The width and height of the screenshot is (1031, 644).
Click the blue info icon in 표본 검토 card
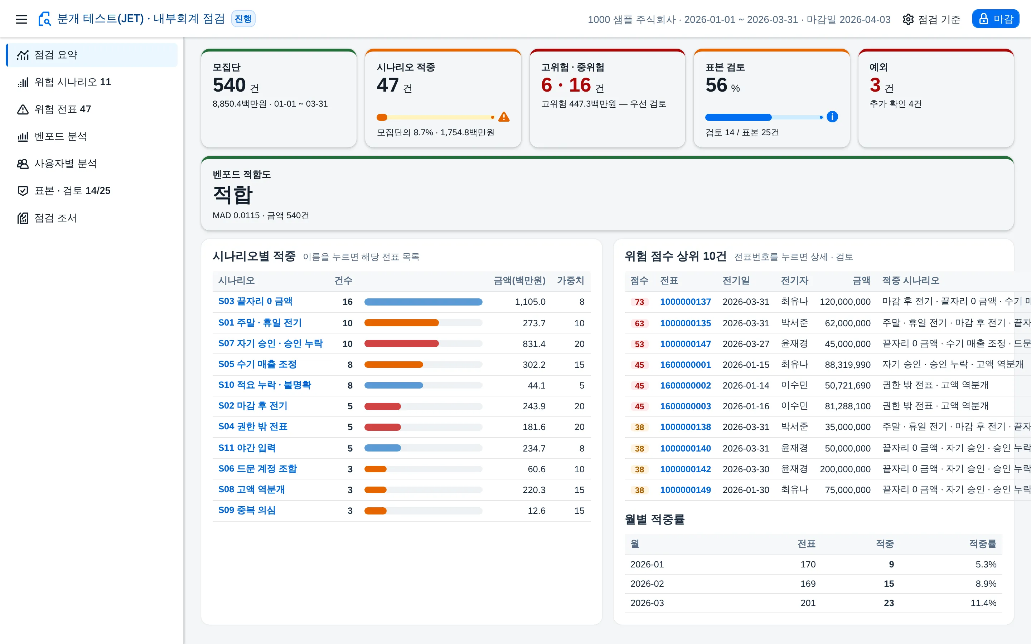click(832, 117)
